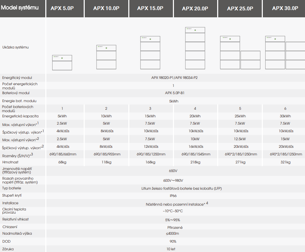This screenshot has width=305, height=252.
Task: Click the Relativní vlhkost row label
Action: (x=16, y=219)
